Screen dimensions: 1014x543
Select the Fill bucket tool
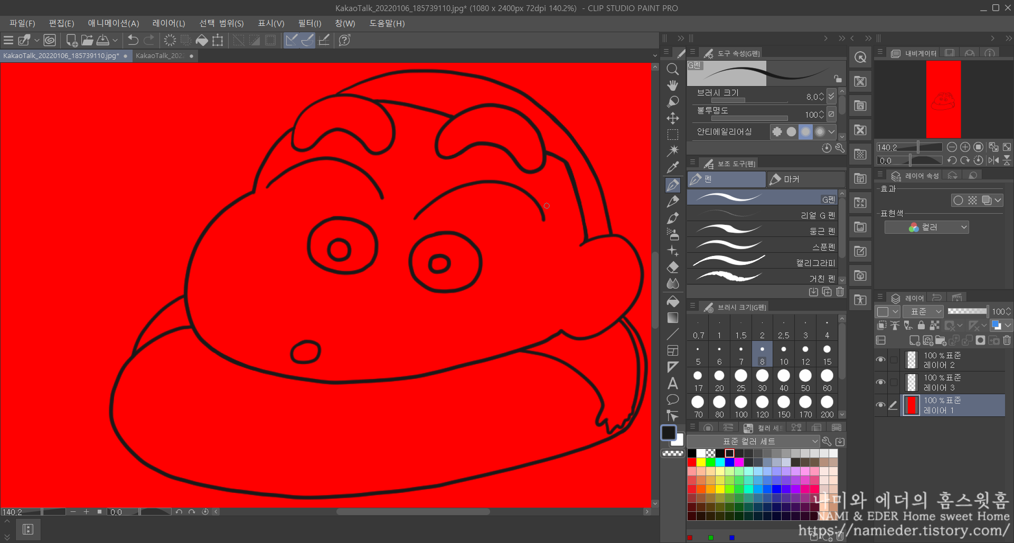672,301
